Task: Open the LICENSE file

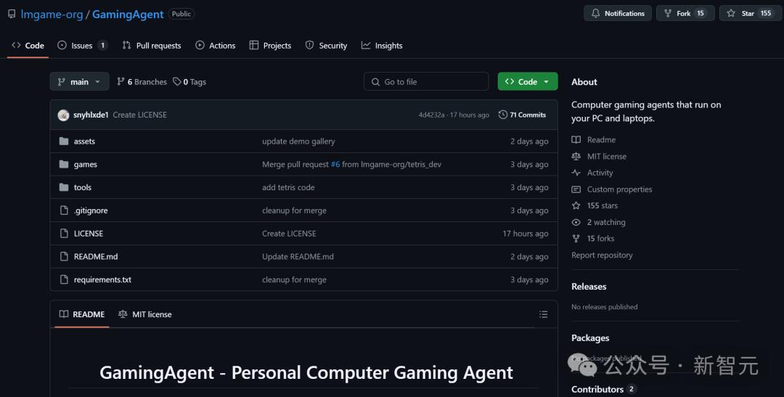Action: [x=89, y=234]
